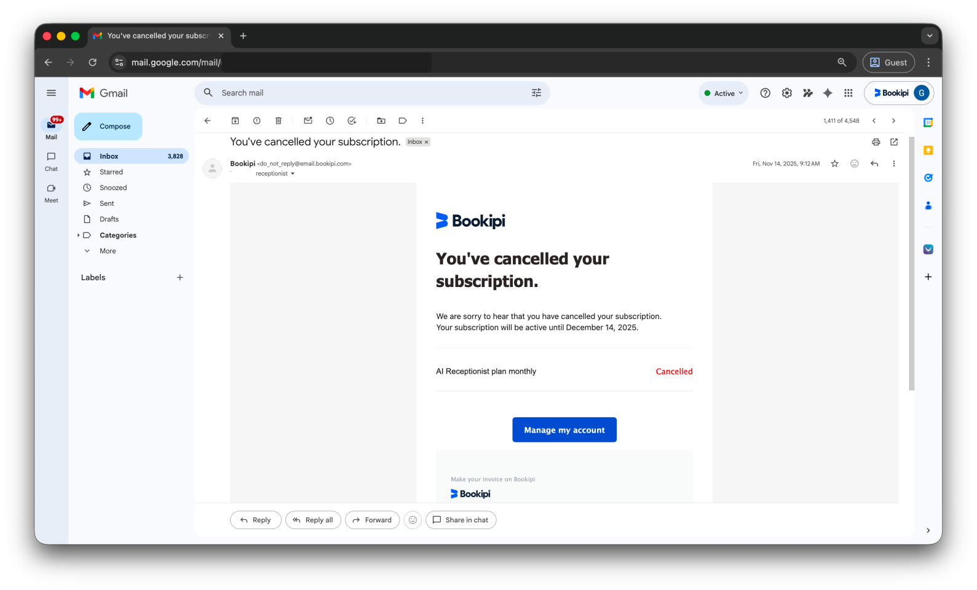The height and width of the screenshot is (590, 977).
Task: Open the Mail section in sidebar
Action: [51, 128]
